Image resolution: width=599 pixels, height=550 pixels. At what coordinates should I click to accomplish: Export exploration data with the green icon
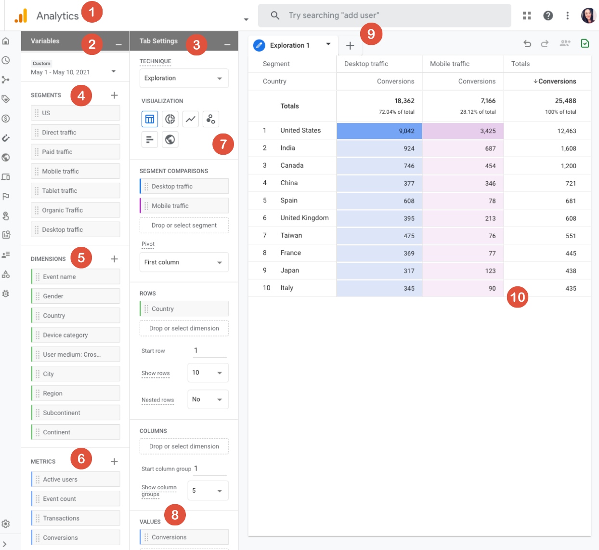tap(585, 43)
